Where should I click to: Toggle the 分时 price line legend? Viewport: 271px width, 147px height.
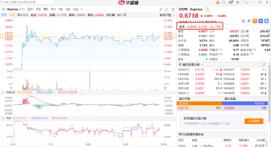[x=4, y=15]
